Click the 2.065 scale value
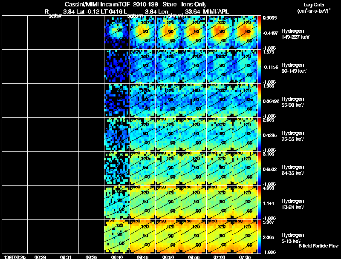Image resolution: width=341 pixels, height=259 pixels. pyautogui.click(x=269, y=238)
